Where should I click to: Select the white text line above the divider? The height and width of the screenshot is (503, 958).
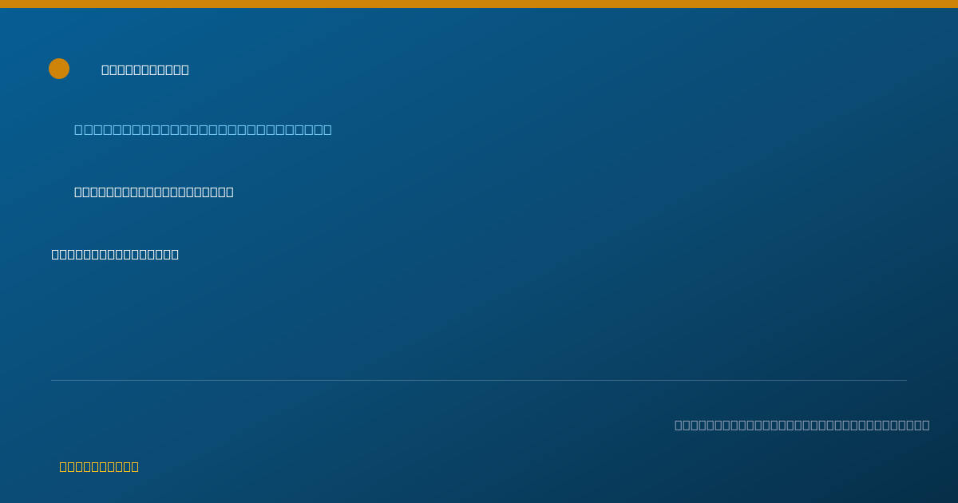(115, 254)
